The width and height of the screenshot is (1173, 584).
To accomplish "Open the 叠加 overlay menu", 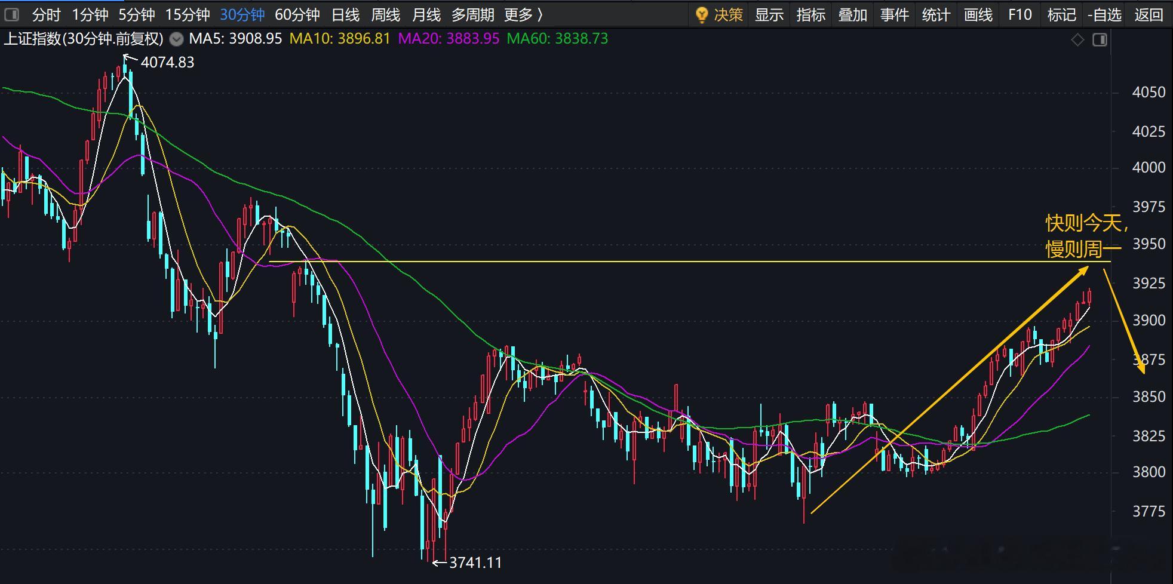I will [852, 14].
